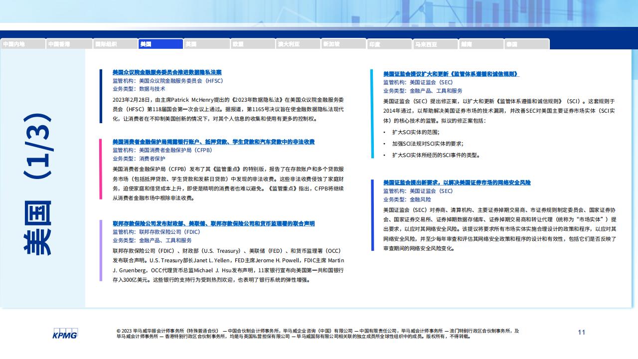The height and width of the screenshot is (359, 638).
Task: Click 业务类型 line under the SCI heading
Action: coord(423,91)
